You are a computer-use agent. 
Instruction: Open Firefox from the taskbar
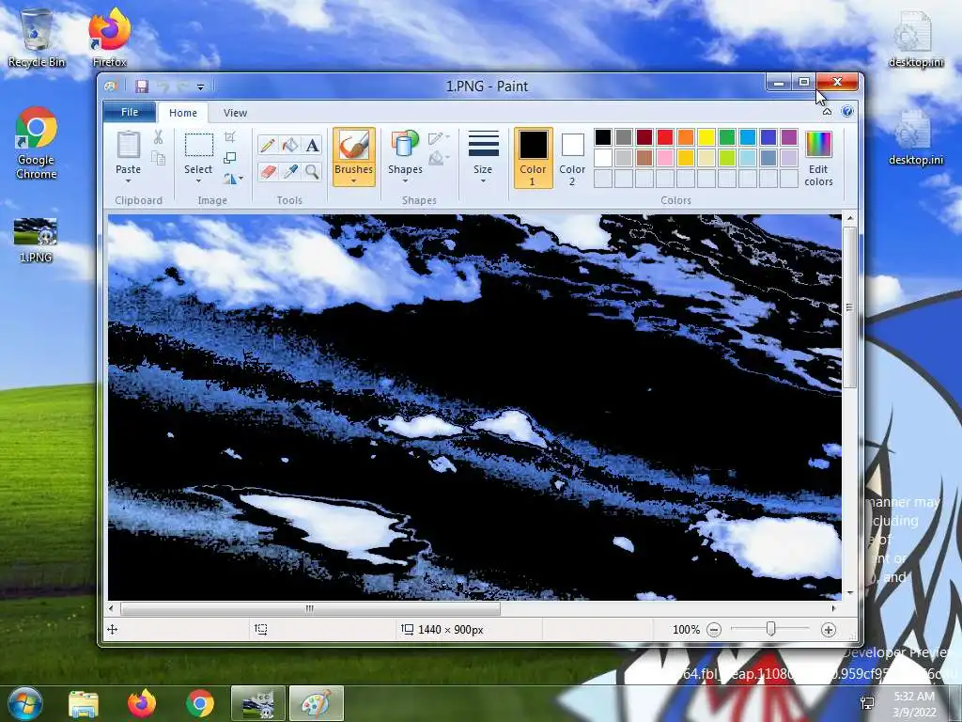[142, 703]
